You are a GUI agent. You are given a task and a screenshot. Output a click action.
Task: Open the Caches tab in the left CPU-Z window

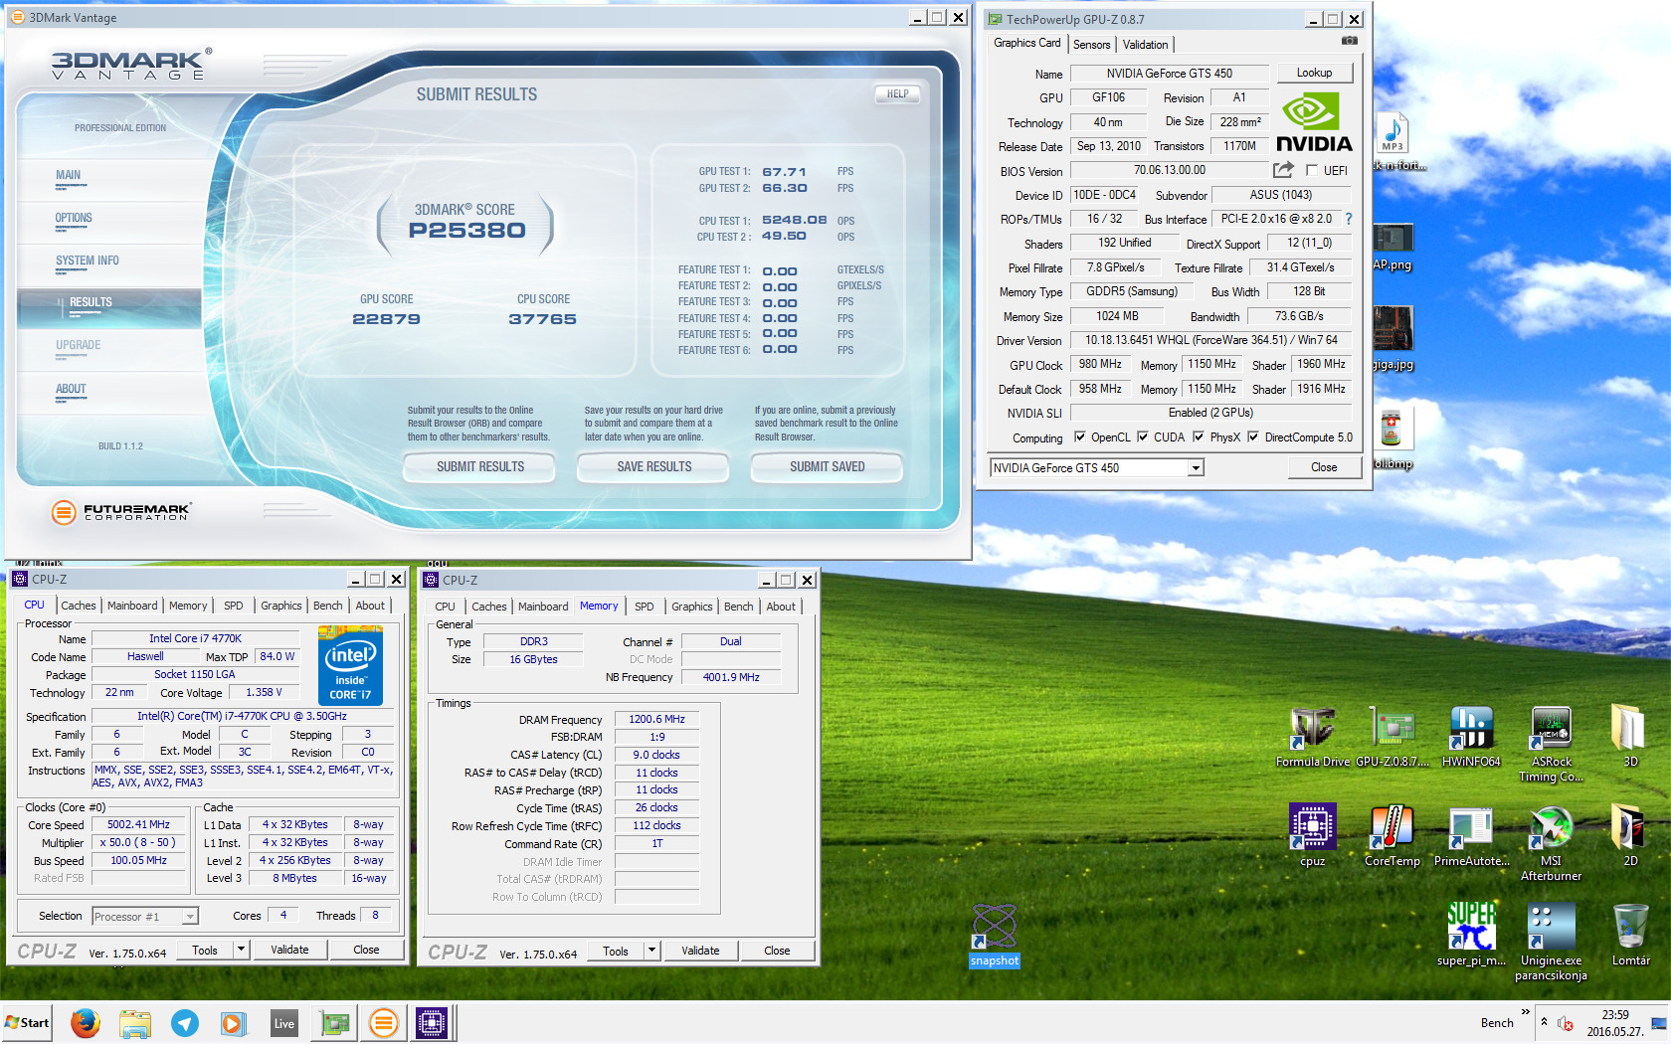pyautogui.click(x=79, y=606)
